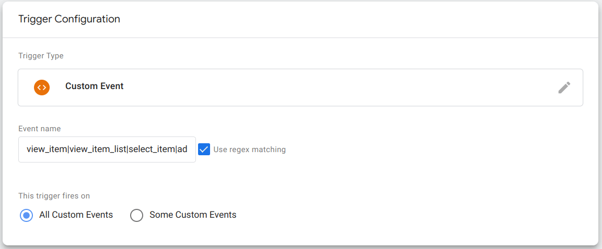Screen dimensions: 602x249
Task: Click the orange Custom Event code icon
Action: [42, 88]
